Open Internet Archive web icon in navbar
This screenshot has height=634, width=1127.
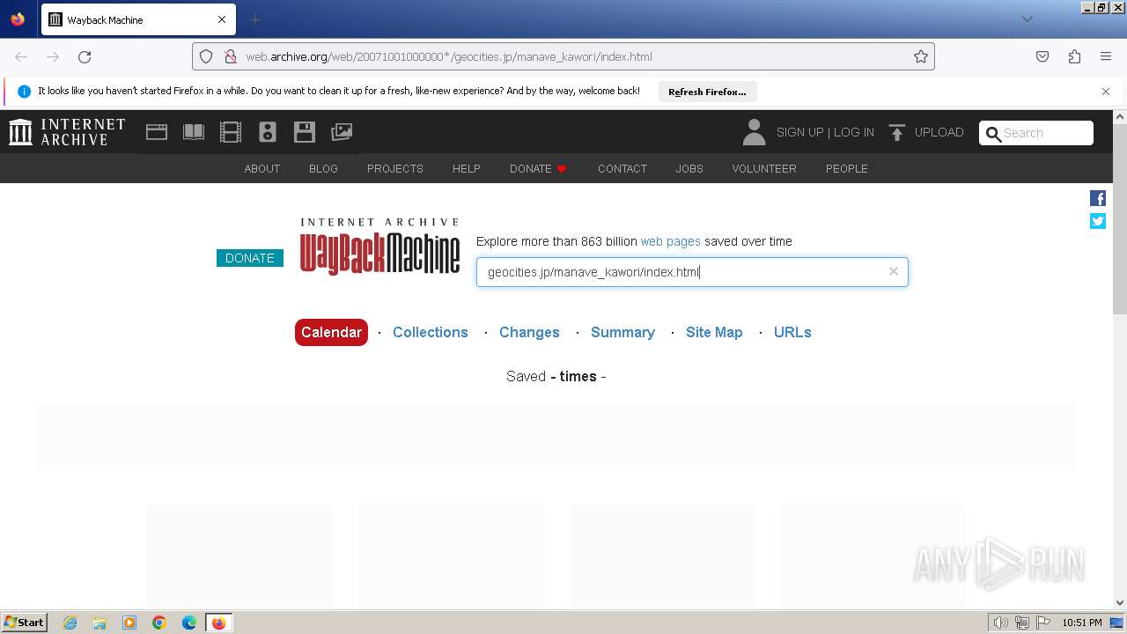click(x=157, y=132)
